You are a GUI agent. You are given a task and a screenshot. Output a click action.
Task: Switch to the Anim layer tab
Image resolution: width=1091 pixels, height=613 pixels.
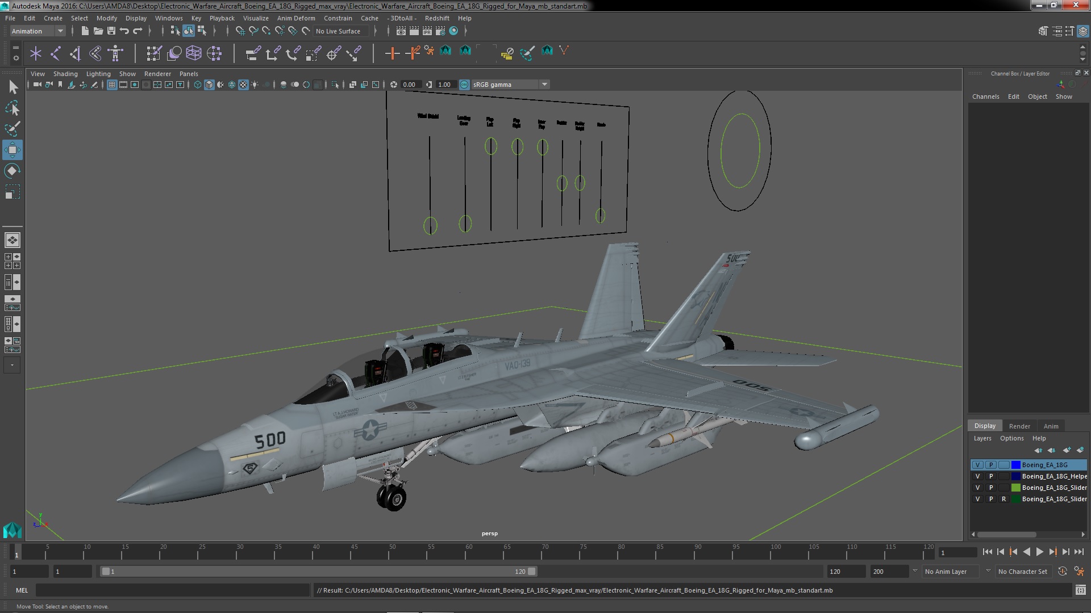1051,426
